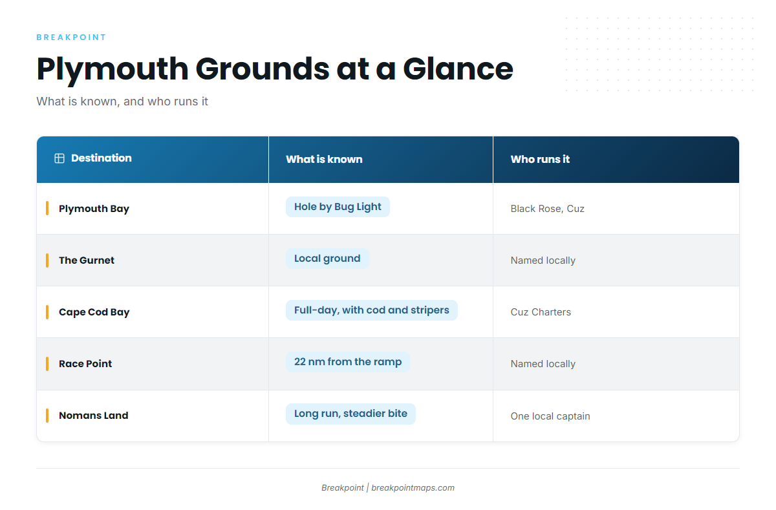This screenshot has height=510, width=776.
Task: Click the Hole by Bug Light tag
Action: pos(338,207)
